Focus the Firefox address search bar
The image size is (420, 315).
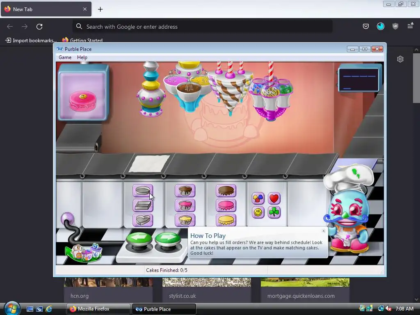tap(203, 27)
